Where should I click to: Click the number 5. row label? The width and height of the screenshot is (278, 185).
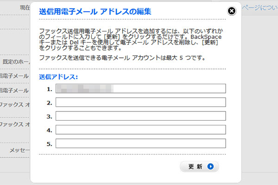click(x=49, y=144)
